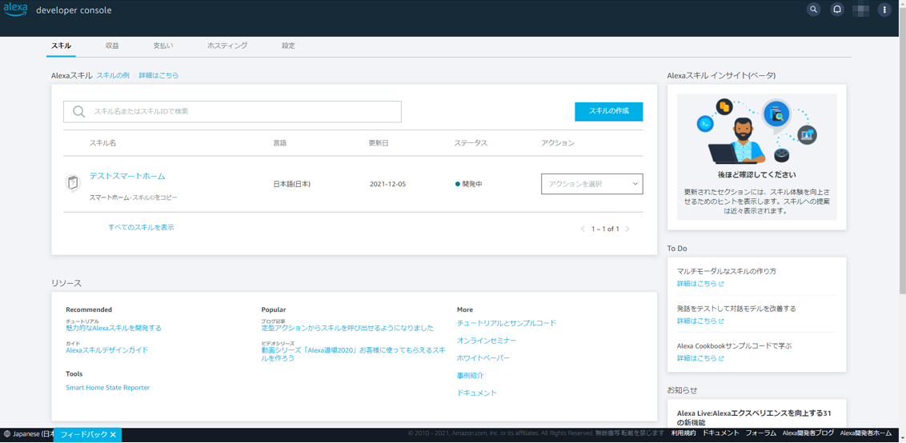Image resolution: width=906 pixels, height=443 pixels.
Task: Click the 開発中 status cell
Action: [x=468, y=184]
